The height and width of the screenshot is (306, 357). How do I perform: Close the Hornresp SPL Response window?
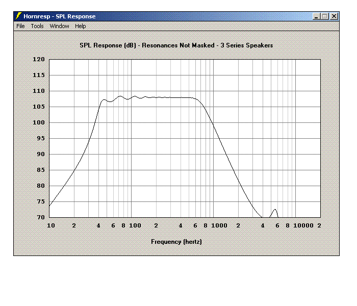(x=334, y=16)
